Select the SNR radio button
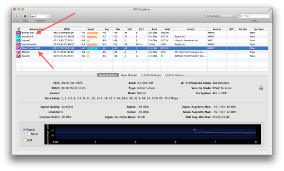 coord(25,140)
